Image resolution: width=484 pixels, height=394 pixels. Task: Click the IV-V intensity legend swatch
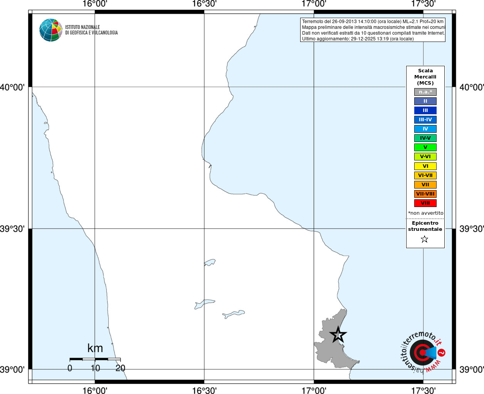425,138
